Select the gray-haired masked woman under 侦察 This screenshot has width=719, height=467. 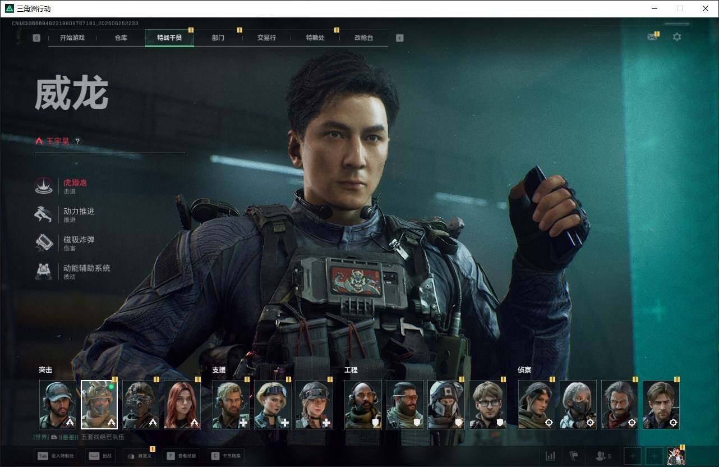coord(578,405)
